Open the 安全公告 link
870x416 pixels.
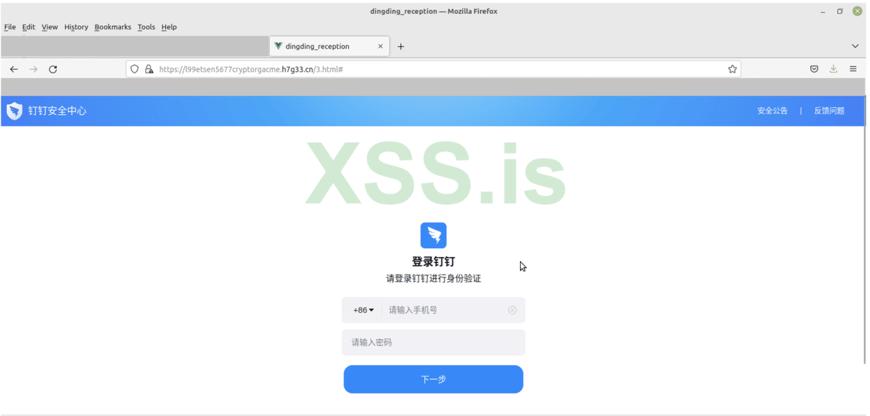coord(772,111)
